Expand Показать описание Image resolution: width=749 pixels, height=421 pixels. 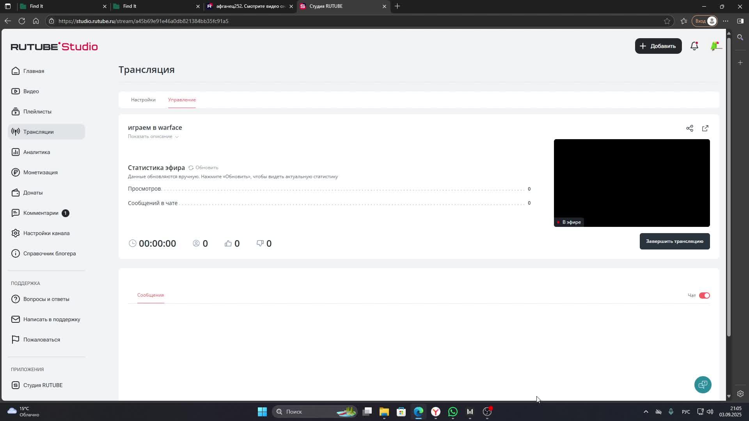(x=153, y=136)
